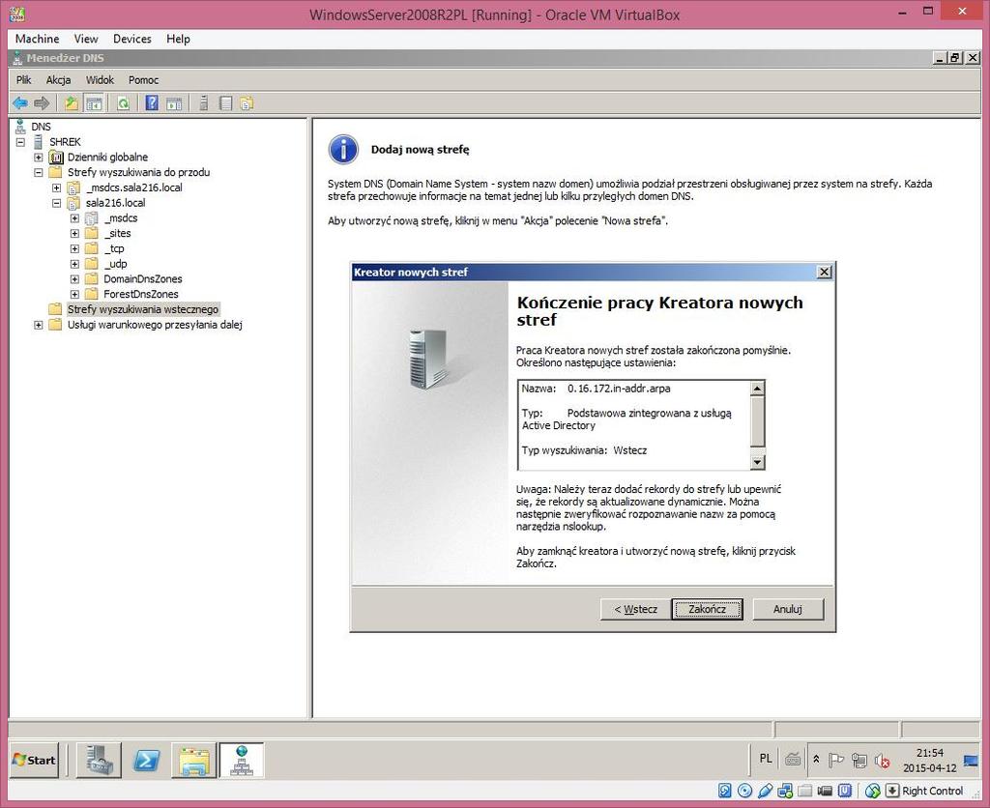Close the Kreator nowych stref dialog
The height and width of the screenshot is (808, 990).
pos(824,272)
